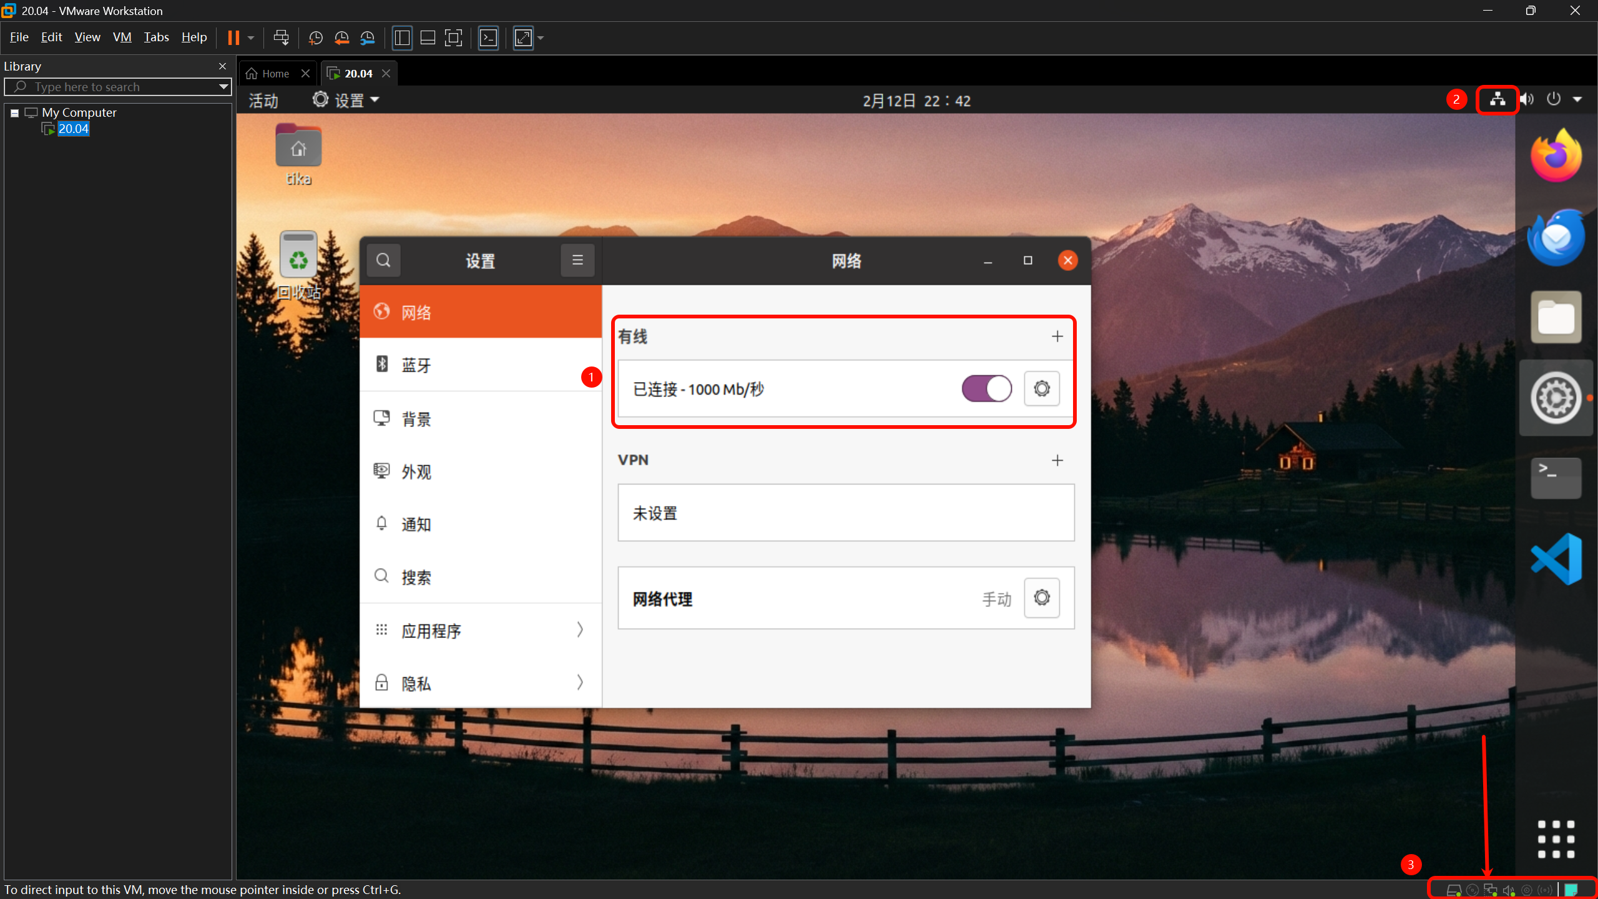Image resolution: width=1598 pixels, height=899 pixels.
Task: Open the wired connection settings gear
Action: 1041,388
